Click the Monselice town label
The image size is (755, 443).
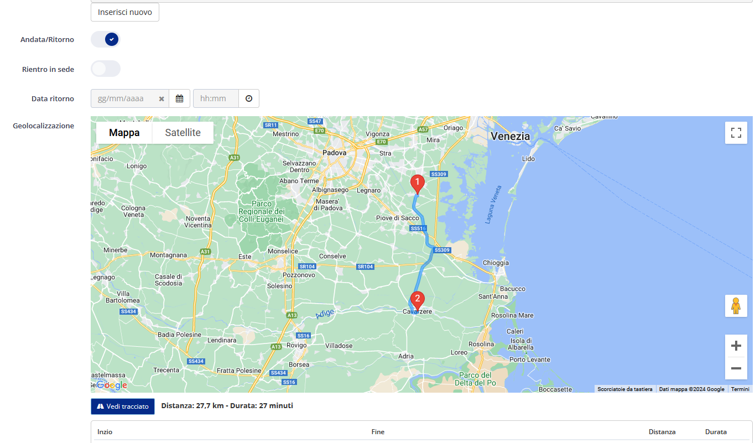pos(283,251)
